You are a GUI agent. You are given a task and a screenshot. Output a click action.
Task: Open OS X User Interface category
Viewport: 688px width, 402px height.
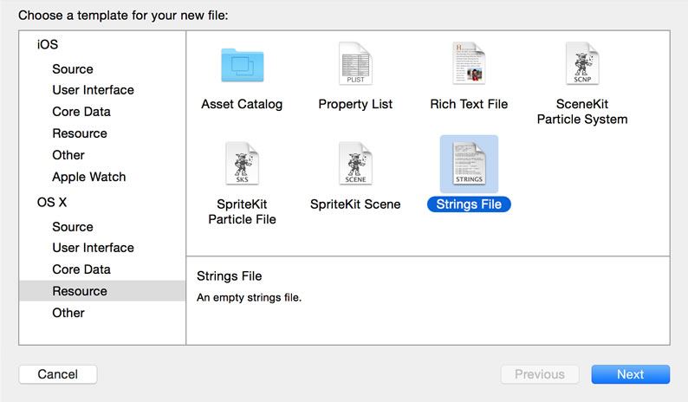tap(93, 248)
